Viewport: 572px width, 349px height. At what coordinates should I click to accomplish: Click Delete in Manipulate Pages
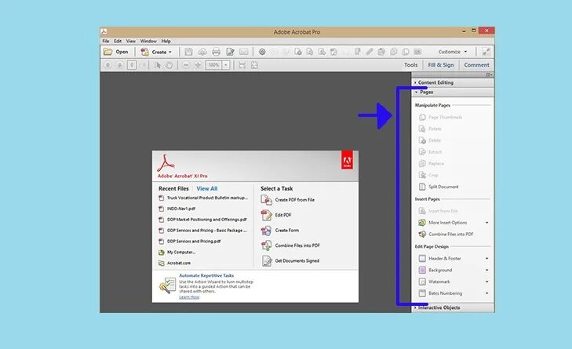tap(430, 140)
